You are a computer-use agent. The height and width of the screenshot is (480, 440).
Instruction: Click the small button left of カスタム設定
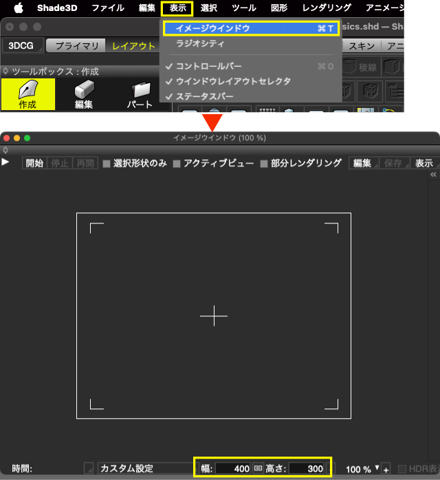[89, 468]
